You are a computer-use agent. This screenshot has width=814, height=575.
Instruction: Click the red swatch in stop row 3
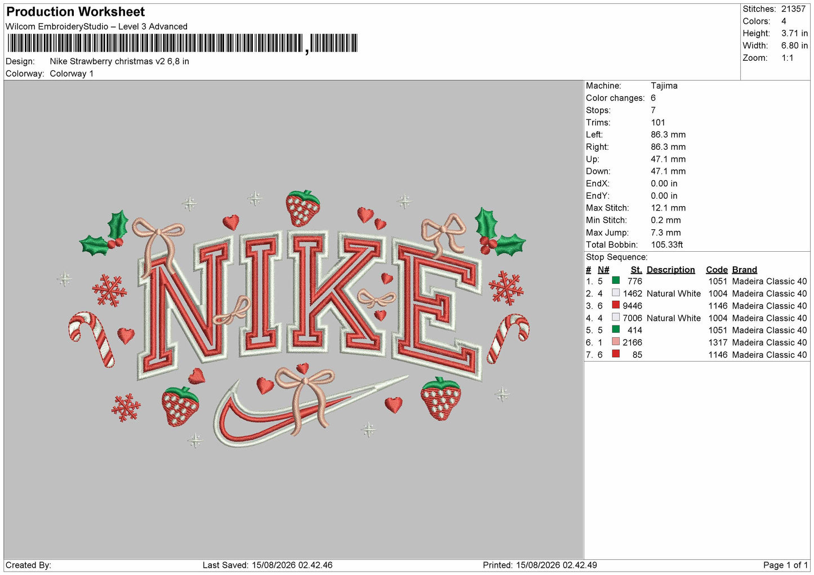point(616,305)
